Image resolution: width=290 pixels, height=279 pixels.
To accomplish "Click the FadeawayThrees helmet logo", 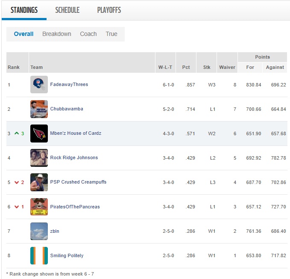I will coord(39,85).
